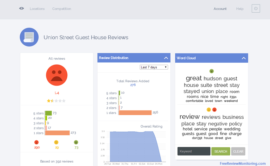Click the CLEAR button
This screenshot has width=270, height=166.
coord(238,151)
